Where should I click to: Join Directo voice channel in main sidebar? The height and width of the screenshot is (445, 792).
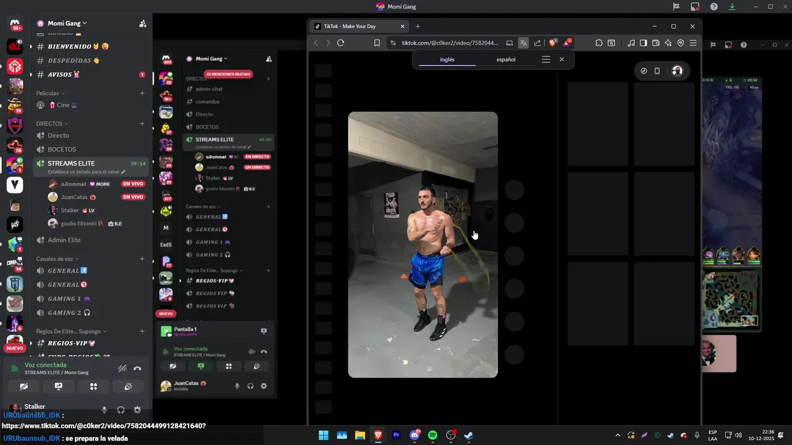91,135
